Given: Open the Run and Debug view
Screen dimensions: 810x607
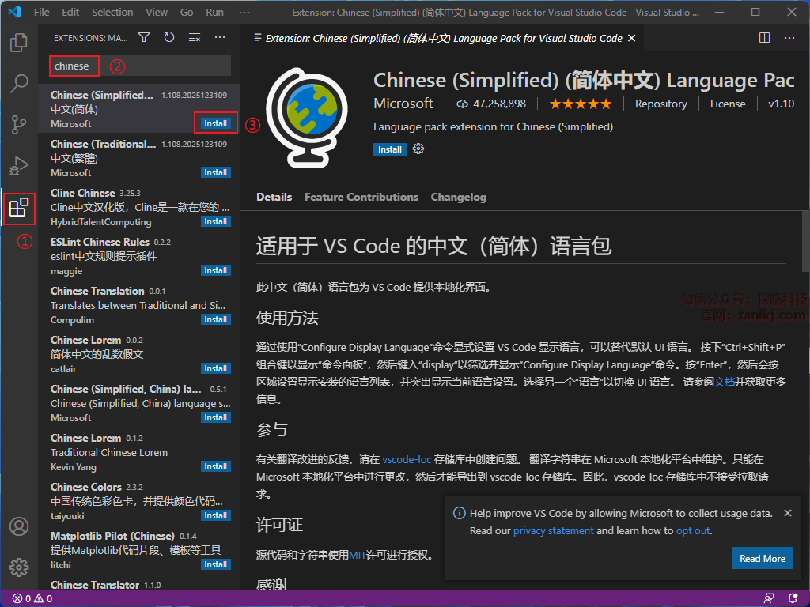Looking at the screenshot, I should [x=19, y=166].
